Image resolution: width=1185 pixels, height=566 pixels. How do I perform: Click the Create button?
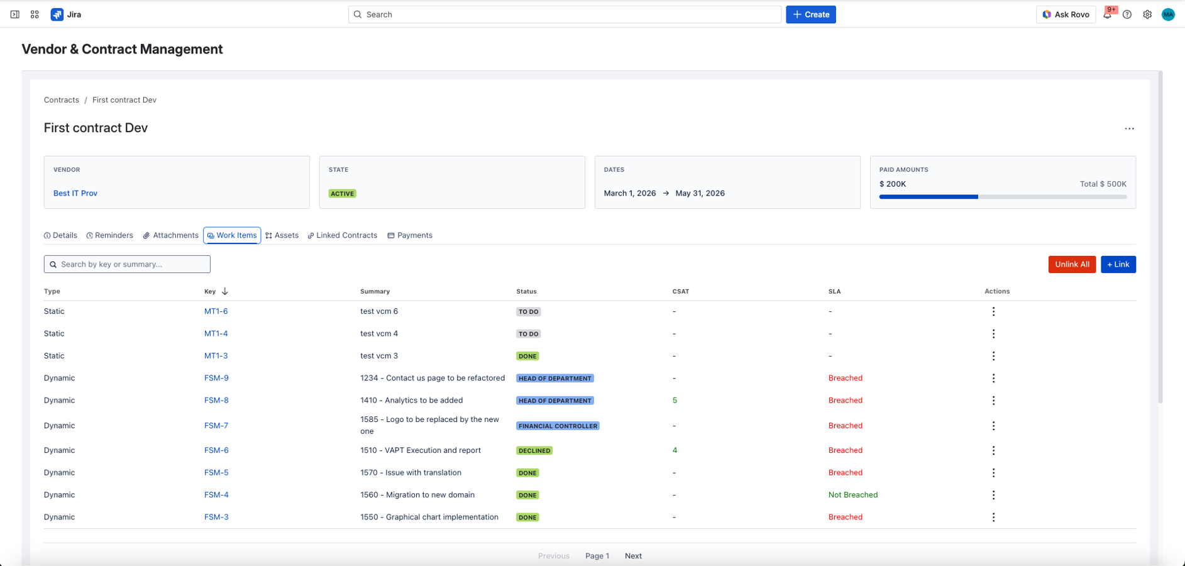810,14
